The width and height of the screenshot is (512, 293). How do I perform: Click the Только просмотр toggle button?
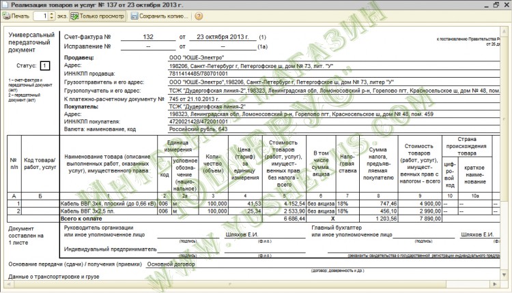98,16
